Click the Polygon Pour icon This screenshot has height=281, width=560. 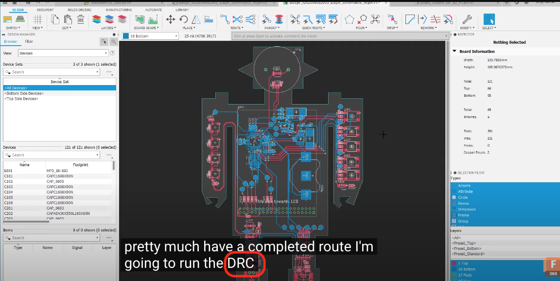350,19
